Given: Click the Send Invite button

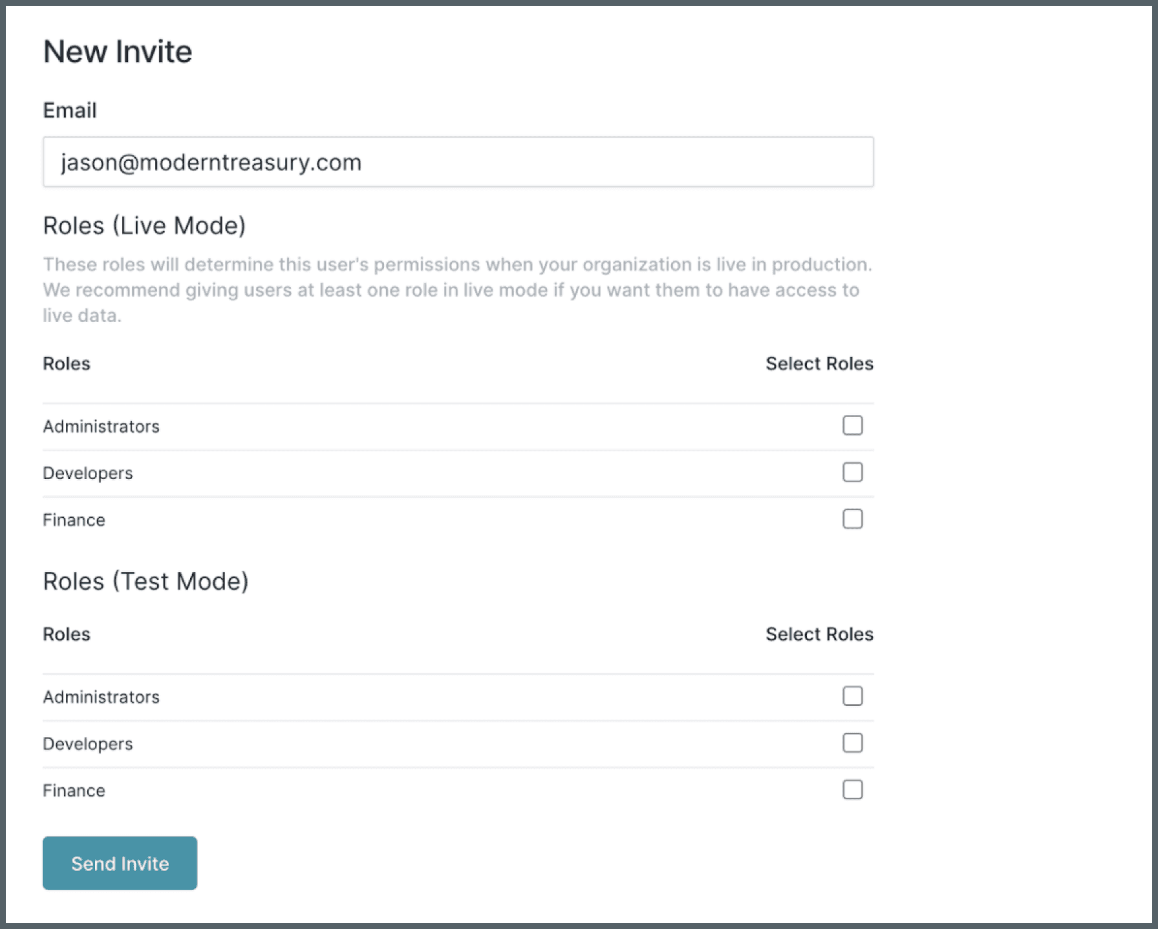Looking at the screenshot, I should pyautogui.click(x=120, y=863).
